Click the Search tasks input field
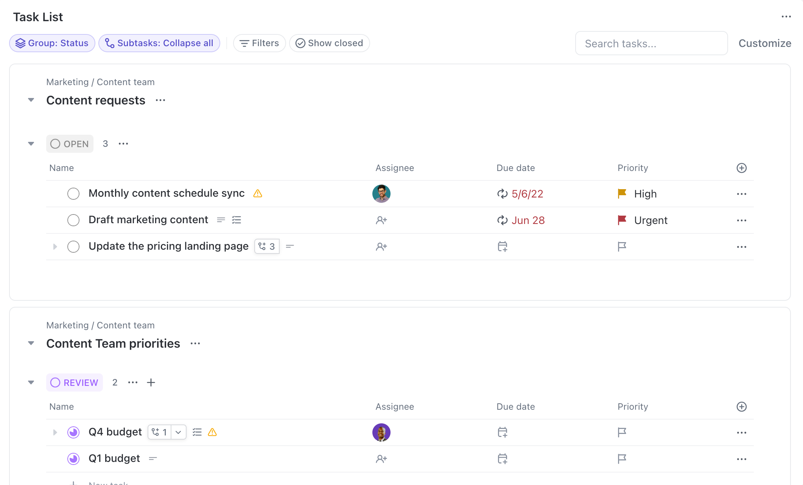Image resolution: width=803 pixels, height=485 pixels. click(651, 44)
